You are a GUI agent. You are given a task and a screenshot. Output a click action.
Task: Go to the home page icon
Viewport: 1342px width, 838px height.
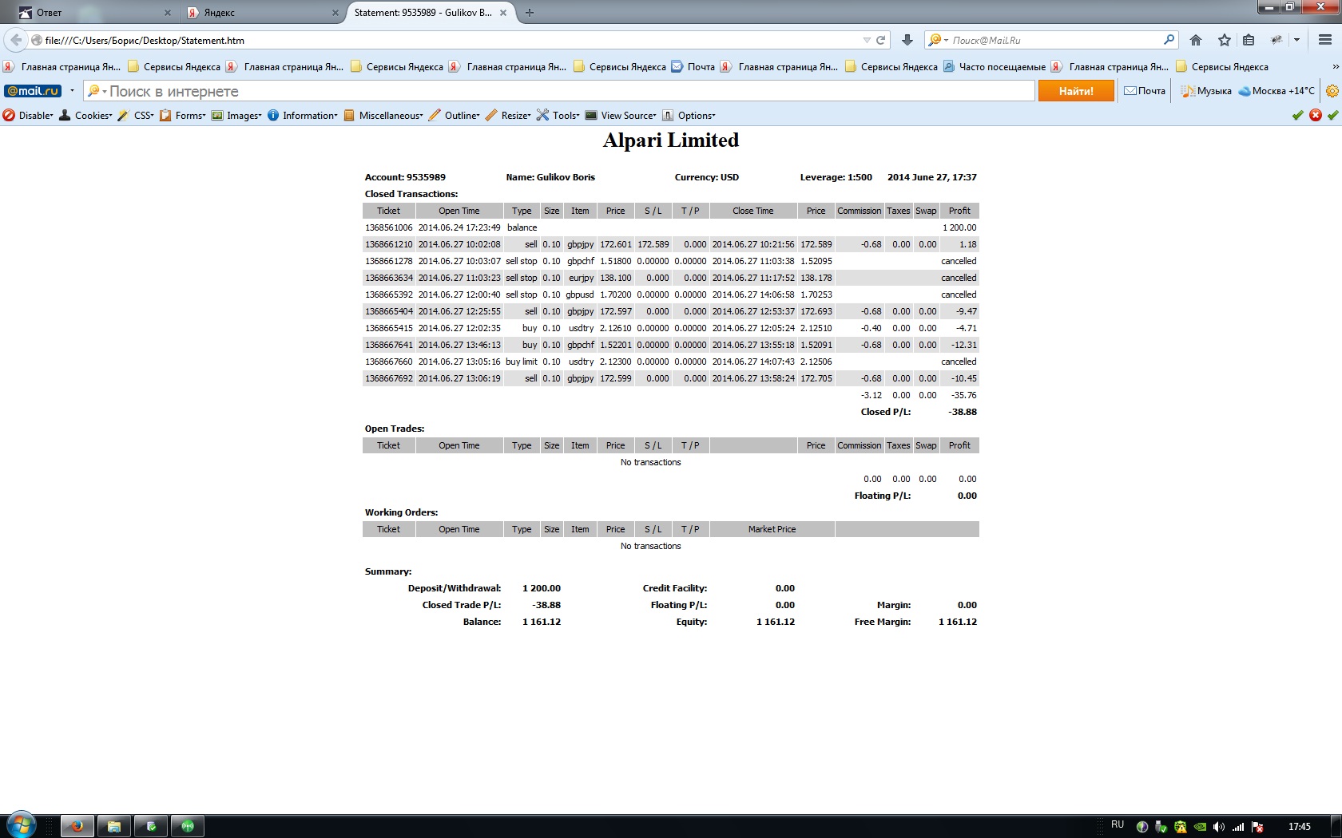(1196, 40)
